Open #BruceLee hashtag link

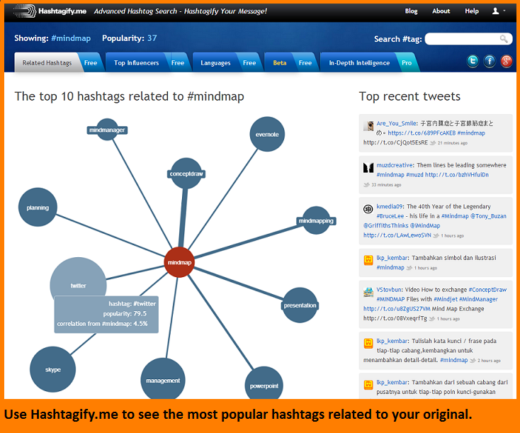coord(390,216)
